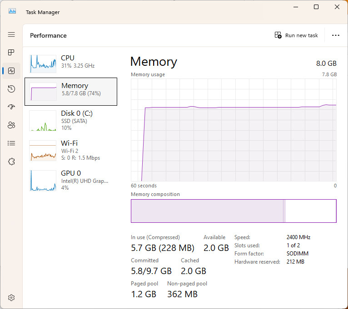Open the Startup apps page icon
Screen dimensions: 348x309
pos(11,107)
